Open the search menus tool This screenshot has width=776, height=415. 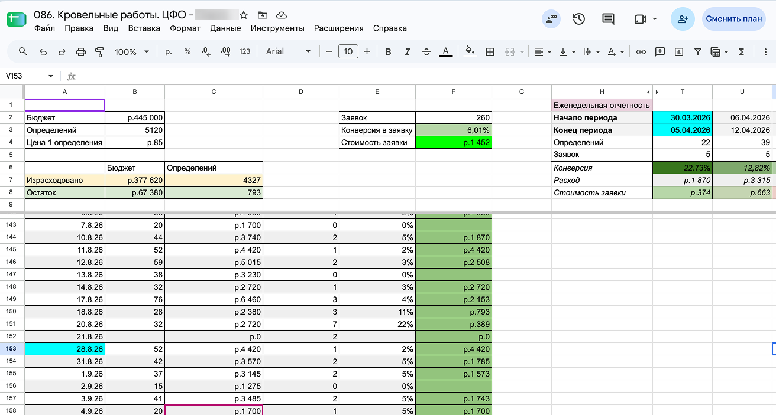coord(23,52)
